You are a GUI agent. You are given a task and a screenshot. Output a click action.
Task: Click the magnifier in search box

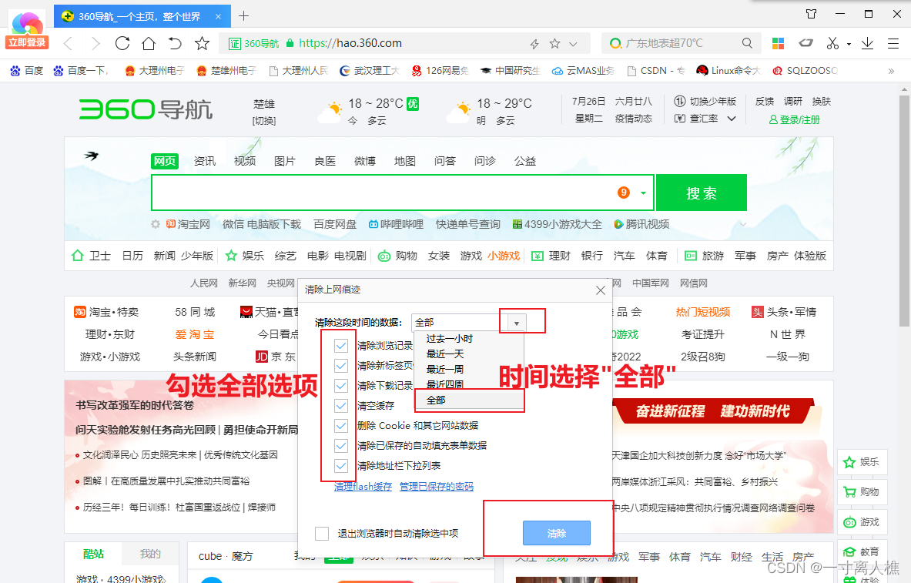click(x=747, y=43)
